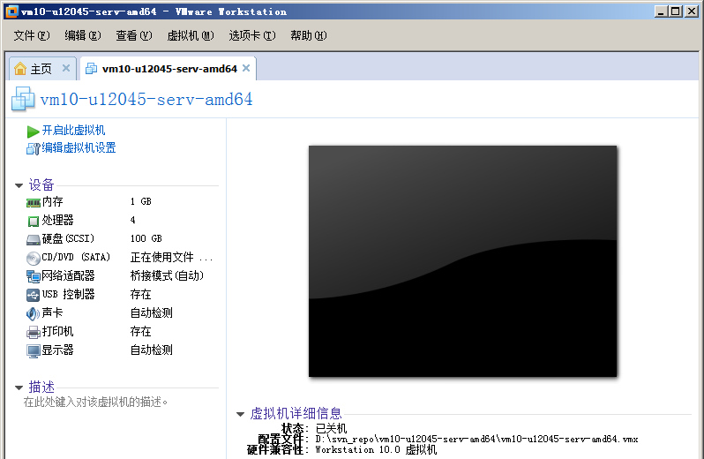Click the 开启此虚拟机 link
Viewport: 704px width, 459px height.
tap(73, 131)
